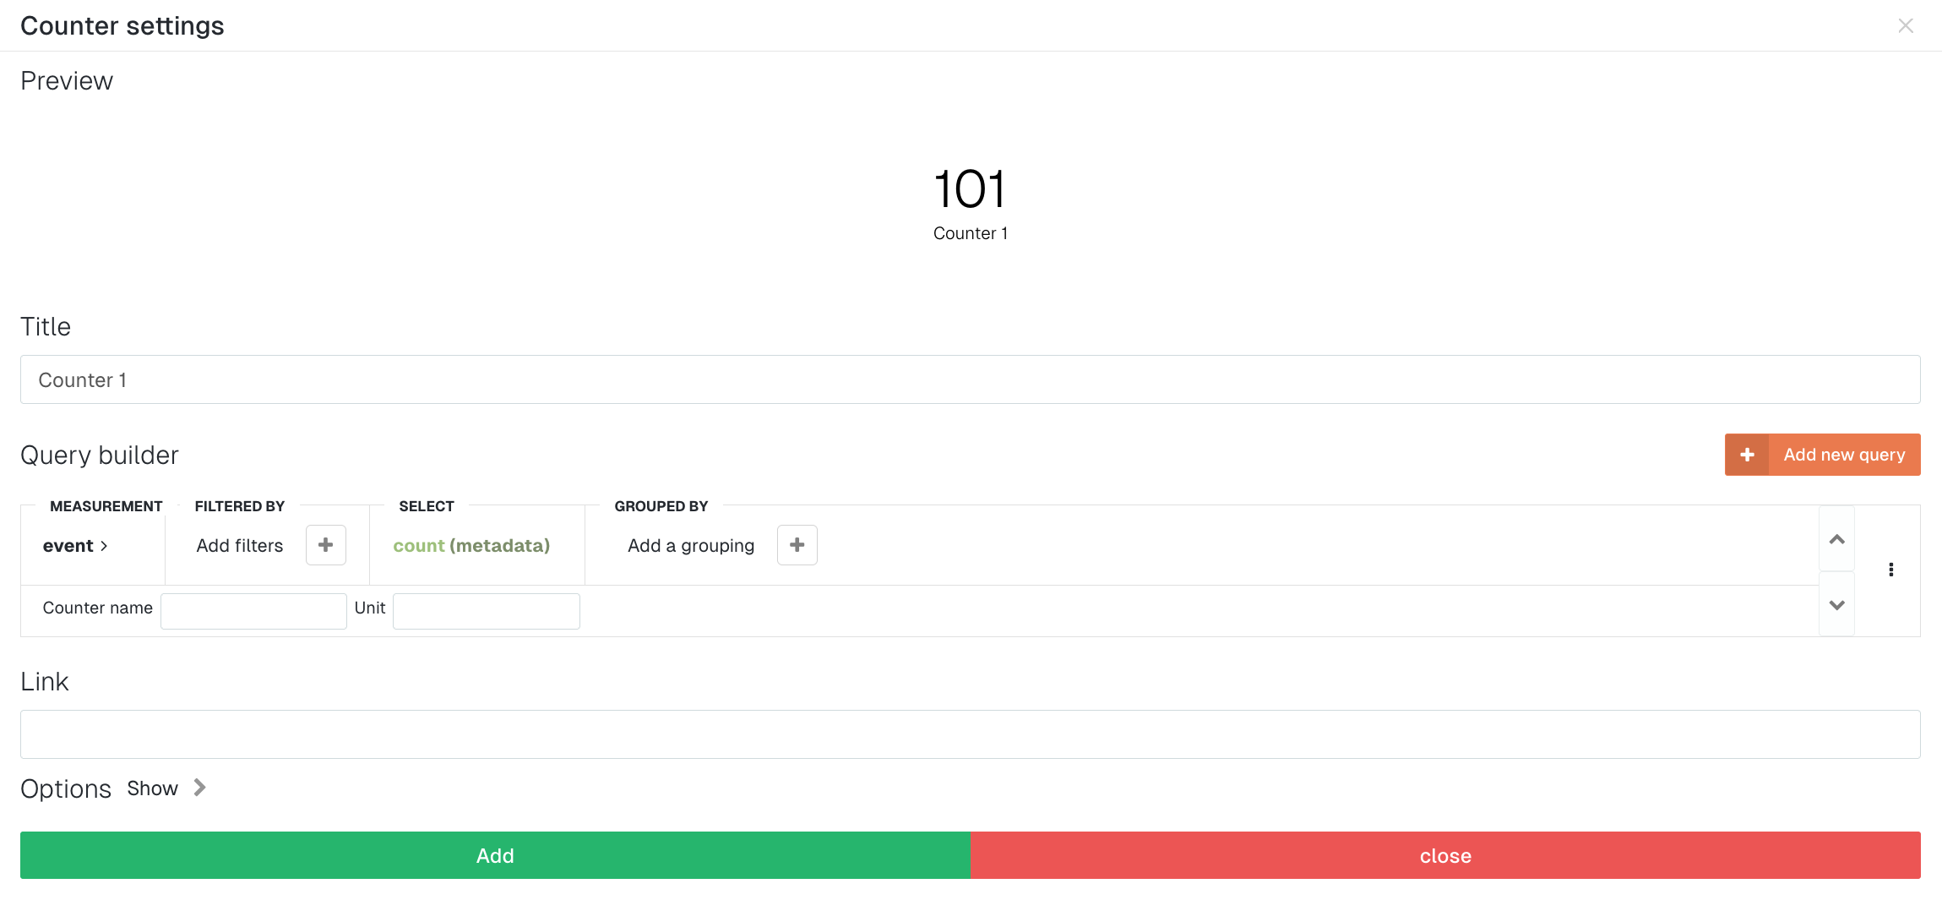Click the plus icon to add a grouping
1942x900 pixels.
tap(797, 545)
